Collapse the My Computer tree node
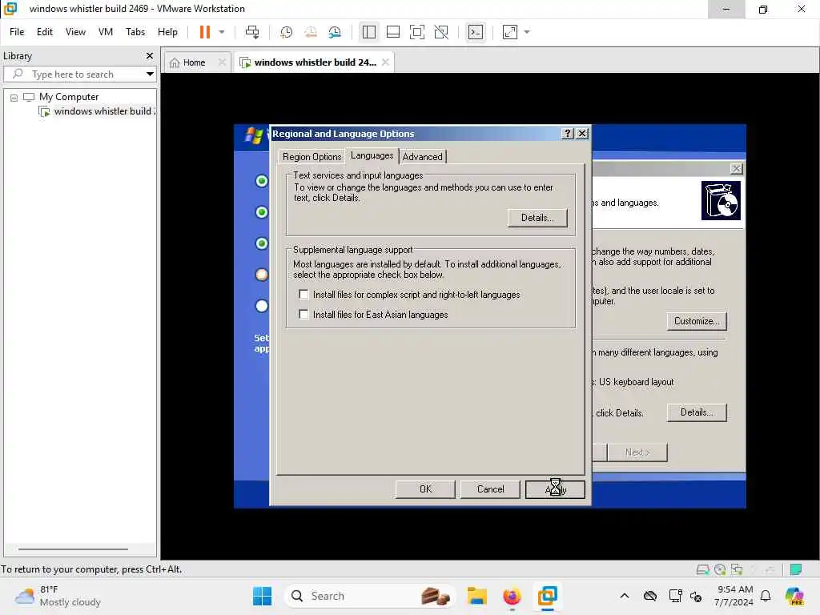Image resolution: width=820 pixels, height=615 pixels. pos(14,98)
